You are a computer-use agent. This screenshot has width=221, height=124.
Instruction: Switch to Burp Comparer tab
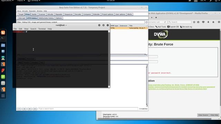(x=87, y=14)
